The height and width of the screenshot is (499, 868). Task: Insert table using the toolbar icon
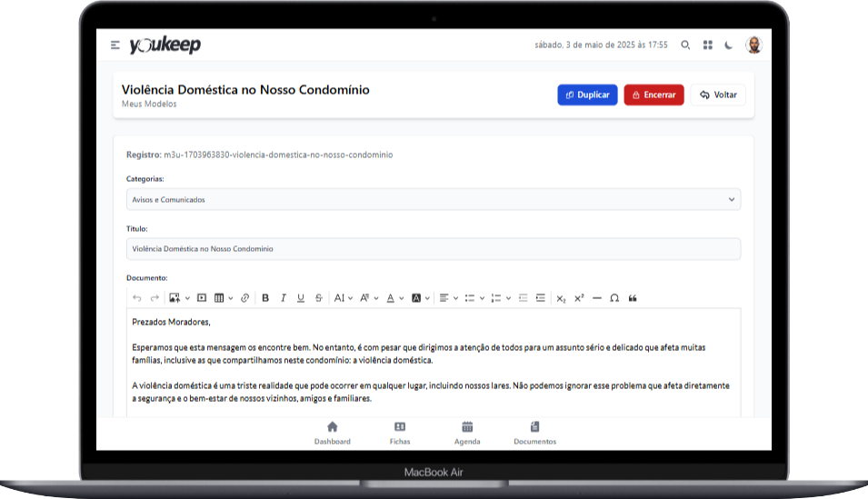tap(219, 298)
